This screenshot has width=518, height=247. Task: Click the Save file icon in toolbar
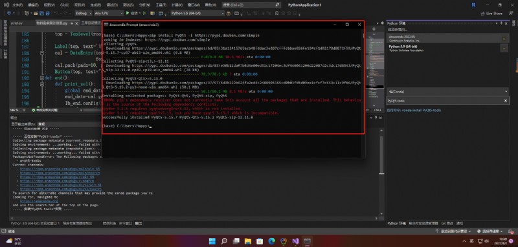pos(41,13)
